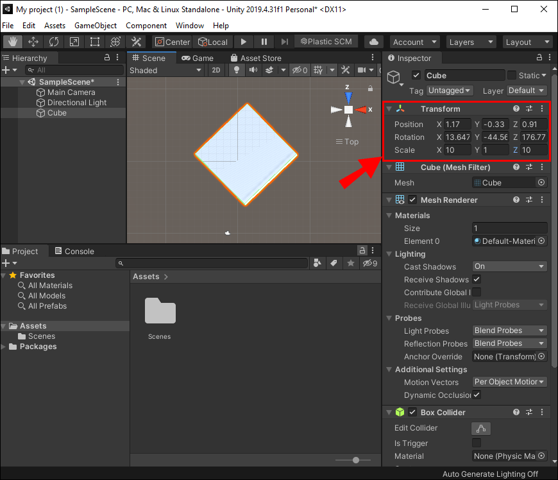The height and width of the screenshot is (480, 558).
Task: Toggle scene view lighting
Action: [x=236, y=69]
